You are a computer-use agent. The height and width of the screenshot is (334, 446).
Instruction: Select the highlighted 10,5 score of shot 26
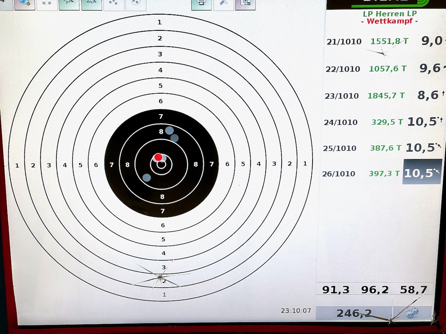click(x=421, y=173)
